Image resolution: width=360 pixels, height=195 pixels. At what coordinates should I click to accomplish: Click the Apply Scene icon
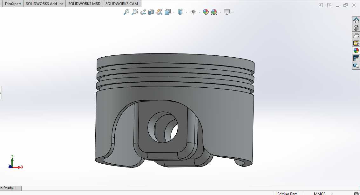pyautogui.click(x=214, y=12)
